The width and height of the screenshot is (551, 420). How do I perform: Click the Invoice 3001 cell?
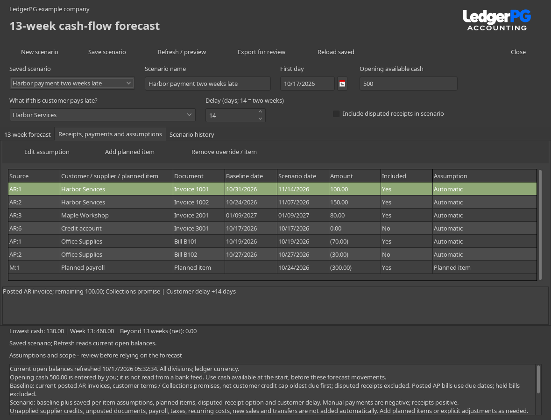point(199,228)
